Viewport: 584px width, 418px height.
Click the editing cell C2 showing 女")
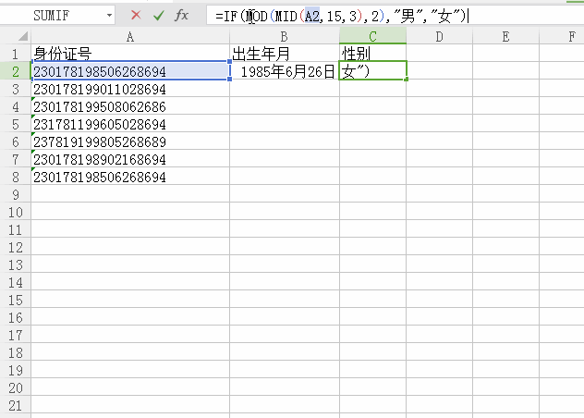(372, 70)
